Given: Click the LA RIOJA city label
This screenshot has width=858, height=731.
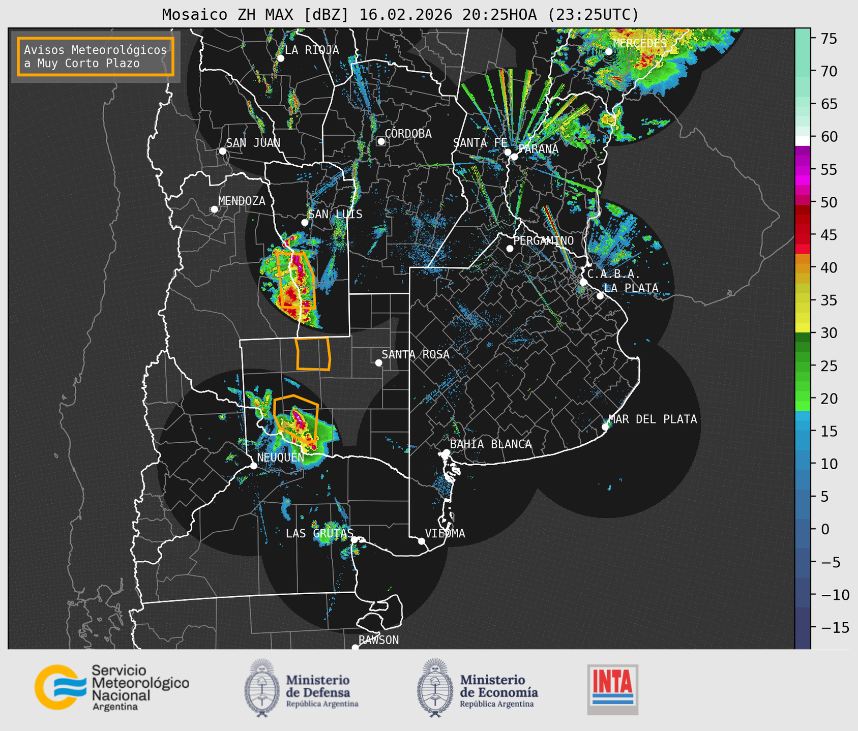Looking at the screenshot, I should (x=312, y=50).
